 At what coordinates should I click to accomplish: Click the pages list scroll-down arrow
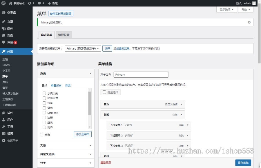[x=90, y=127]
